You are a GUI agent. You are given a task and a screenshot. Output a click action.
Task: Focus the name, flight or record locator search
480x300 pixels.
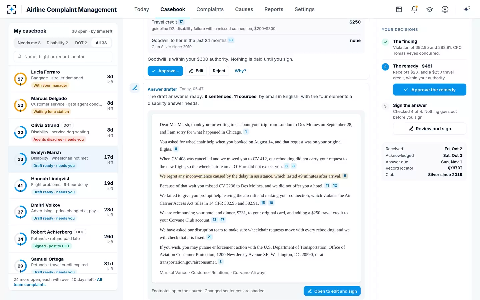point(63,57)
